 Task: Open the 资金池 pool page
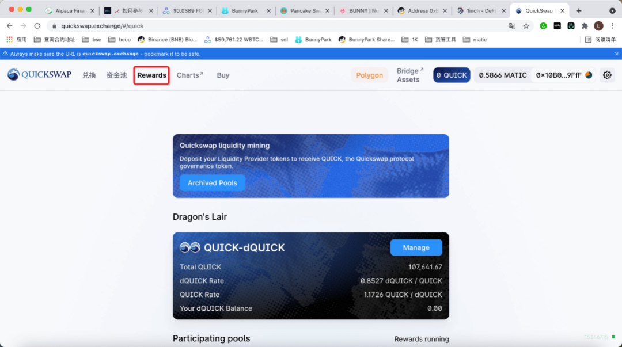(x=116, y=75)
